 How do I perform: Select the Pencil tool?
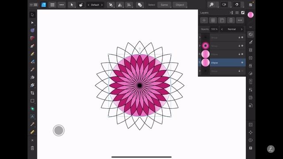(32, 54)
